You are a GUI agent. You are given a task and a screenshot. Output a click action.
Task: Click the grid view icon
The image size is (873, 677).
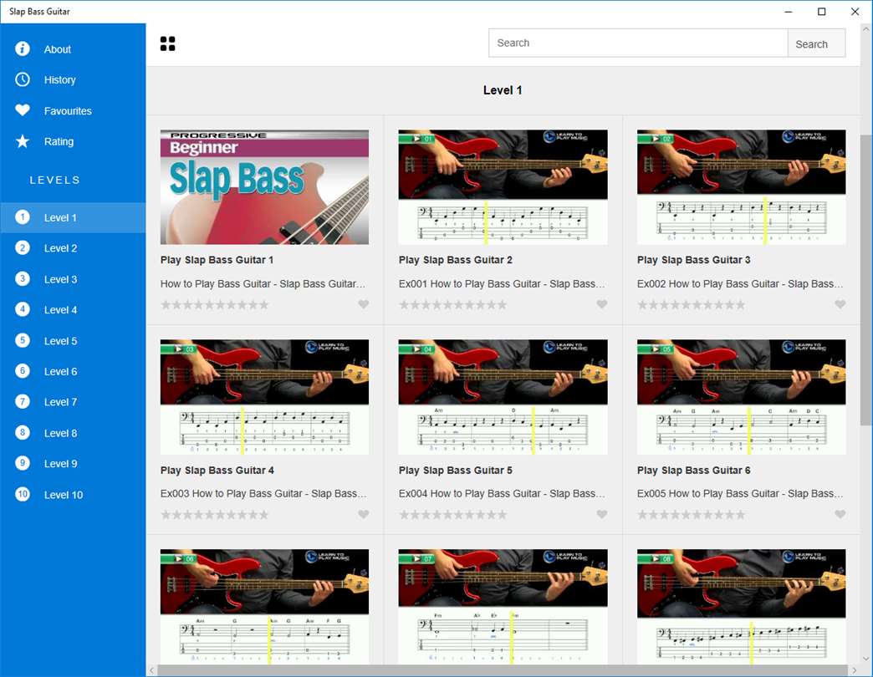click(167, 43)
